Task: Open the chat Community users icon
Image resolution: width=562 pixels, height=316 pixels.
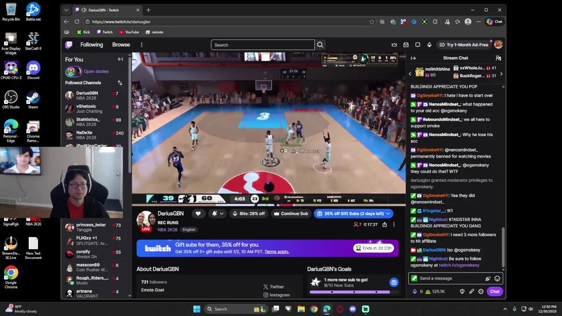Action: click(498, 58)
